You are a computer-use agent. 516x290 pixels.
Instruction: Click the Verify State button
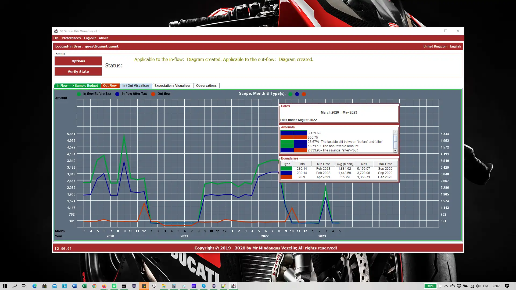coord(78,71)
